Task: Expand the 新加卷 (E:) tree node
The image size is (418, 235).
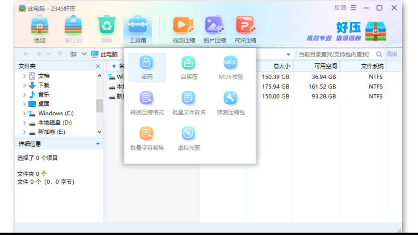Action: [24, 132]
